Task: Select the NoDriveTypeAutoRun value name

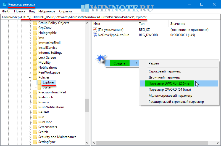Action: pos(114,35)
